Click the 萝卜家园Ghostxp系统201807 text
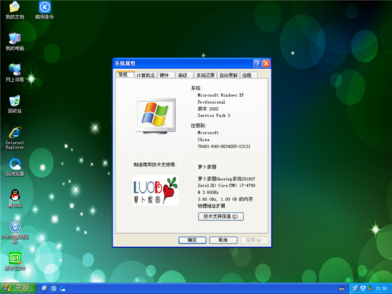This screenshot has width=392, height=294. [226, 179]
